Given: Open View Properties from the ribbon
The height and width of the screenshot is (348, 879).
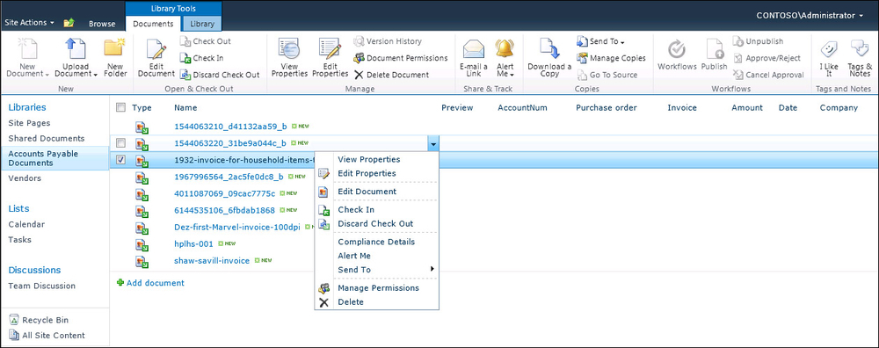Looking at the screenshot, I should (x=289, y=57).
